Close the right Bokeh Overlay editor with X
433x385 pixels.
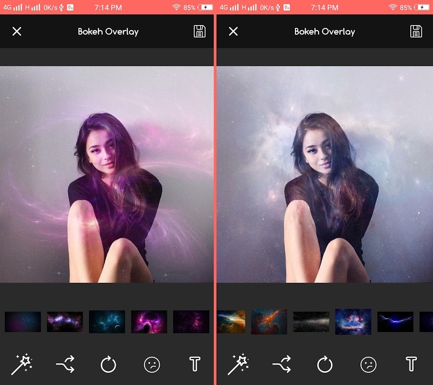tap(233, 31)
